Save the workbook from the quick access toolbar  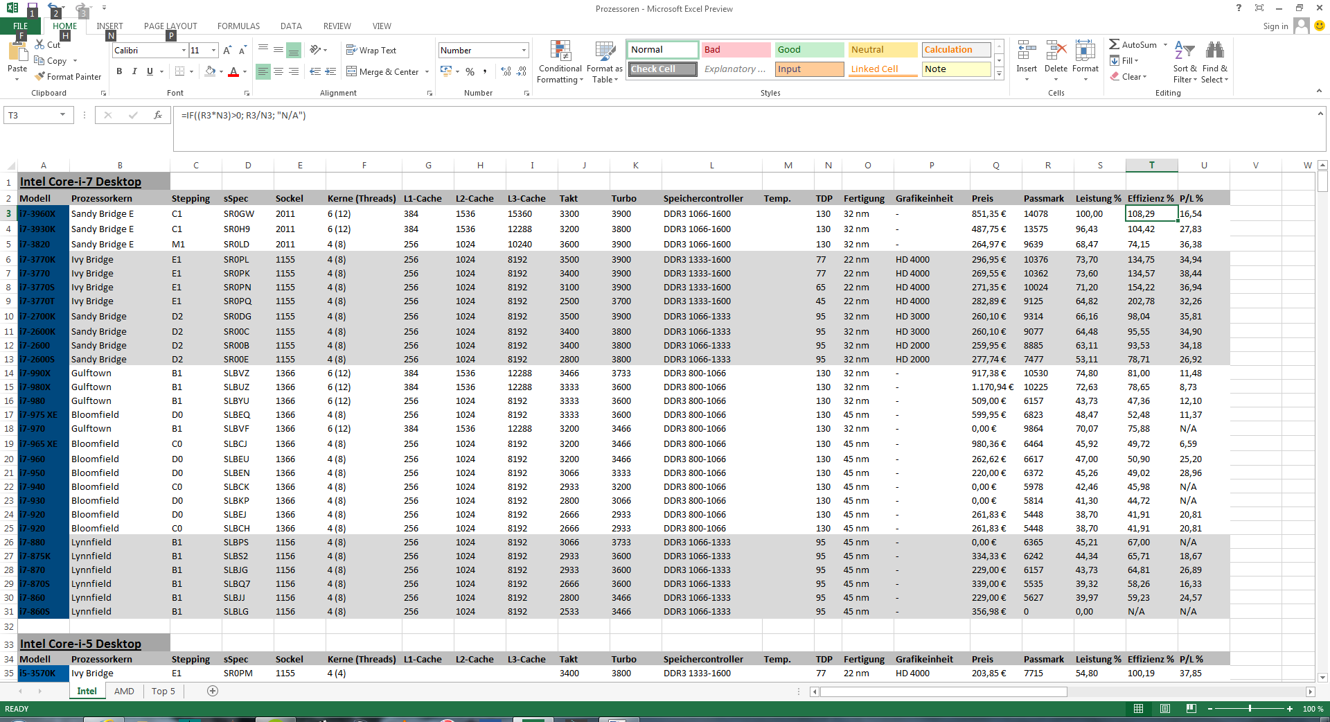tap(32, 8)
